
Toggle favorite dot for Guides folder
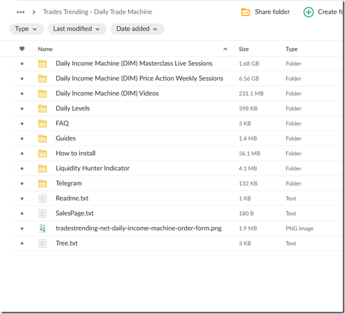22,139
